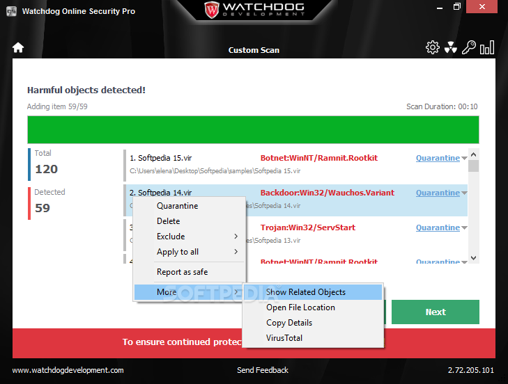Expand the More submenu
The height and width of the screenshot is (384, 508).
pos(189,292)
